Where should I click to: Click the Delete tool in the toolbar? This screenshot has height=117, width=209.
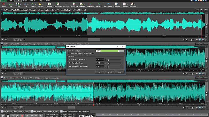(x=4, y=5)
